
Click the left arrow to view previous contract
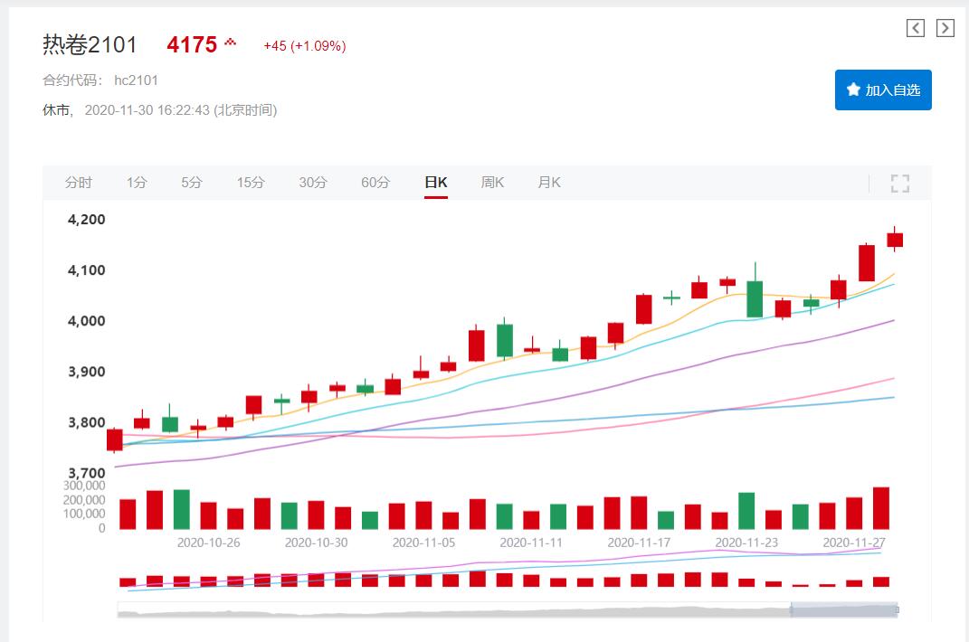pos(916,27)
